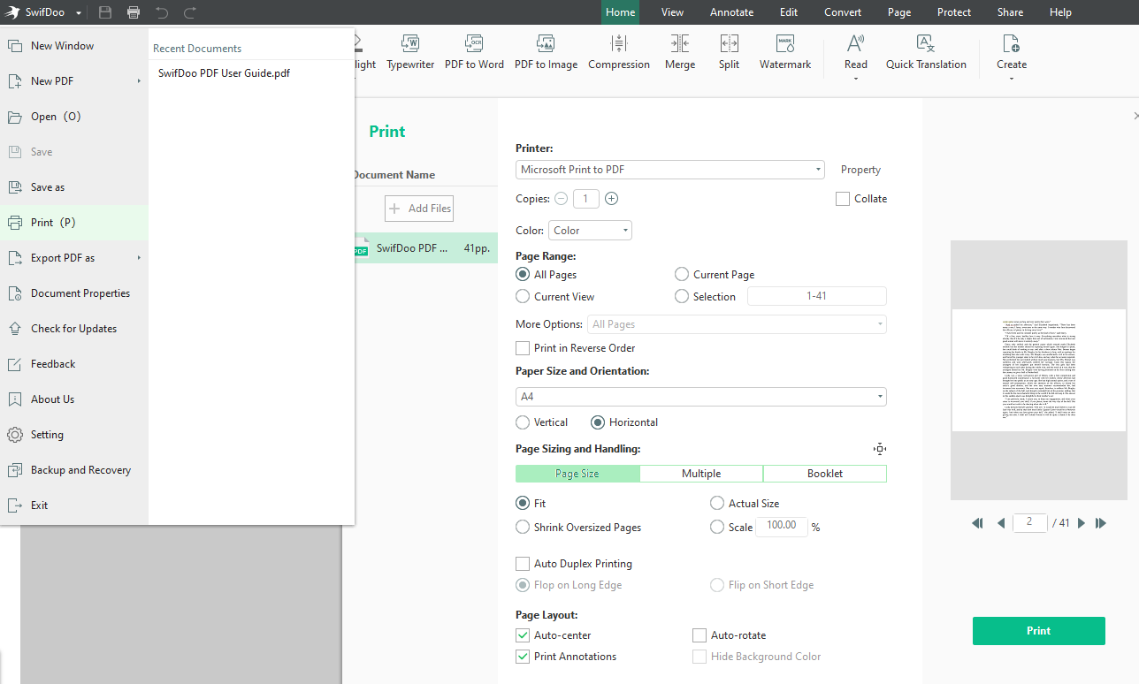Image resolution: width=1139 pixels, height=684 pixels.
Task: Click the Save disk icon in title bar
Action: pos(105,12)
